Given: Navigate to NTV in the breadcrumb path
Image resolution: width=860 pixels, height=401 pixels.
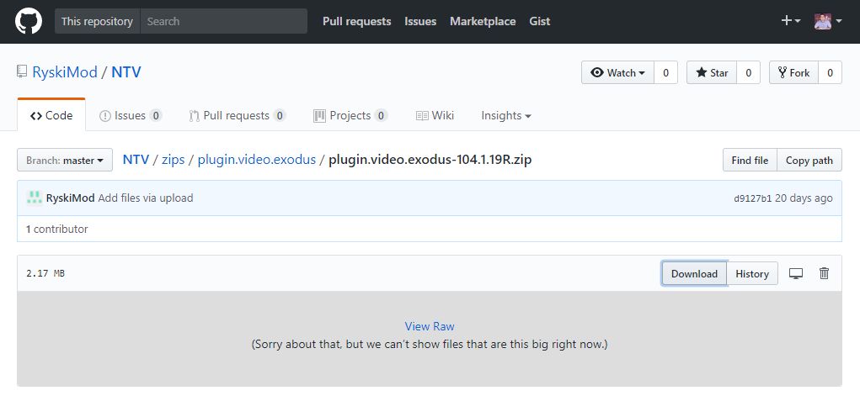Looking at the screenshot, I should pyautogui.click(x=136, y=160).
